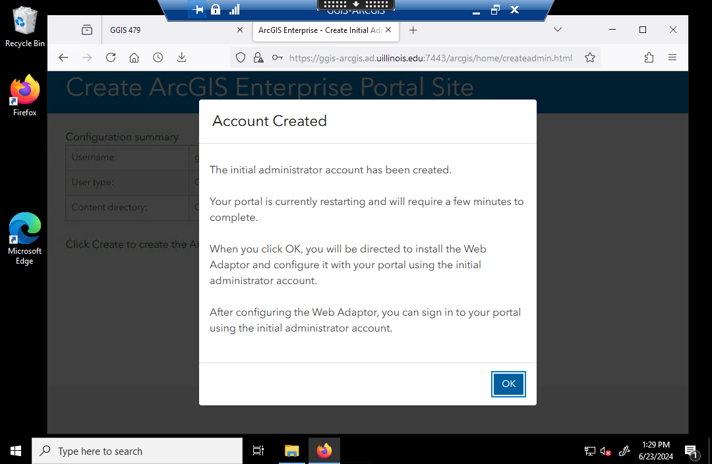Open File Explorer from taskbar
The image size is (712, 464).
coord(291,451)
